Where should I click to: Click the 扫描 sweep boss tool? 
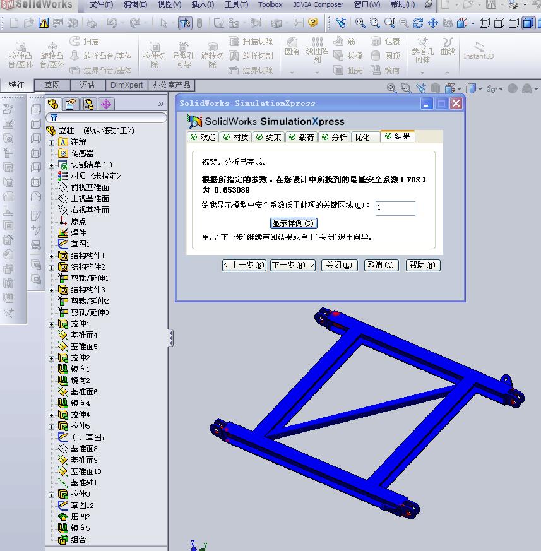85,42
